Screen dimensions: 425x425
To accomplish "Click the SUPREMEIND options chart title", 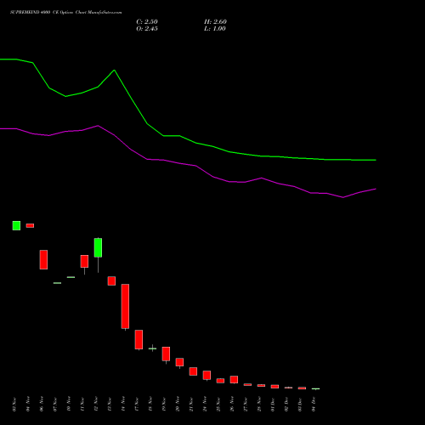I will pos(66,13).
